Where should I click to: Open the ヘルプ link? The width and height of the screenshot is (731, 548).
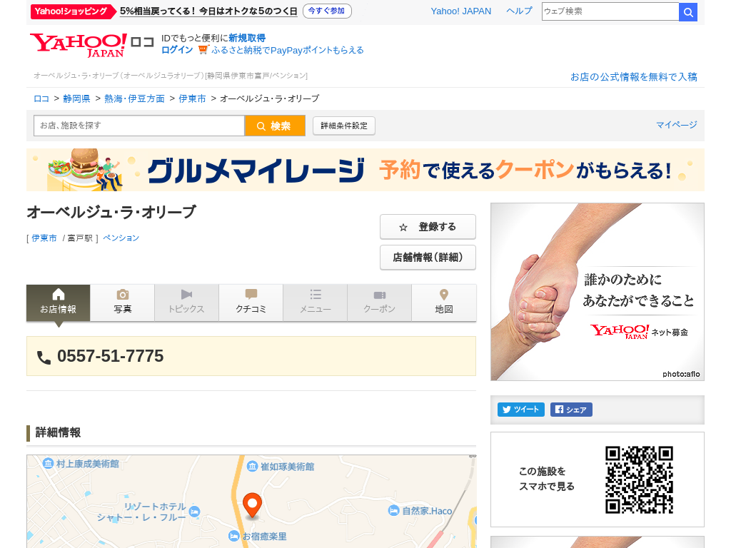[x=520, y=11]
